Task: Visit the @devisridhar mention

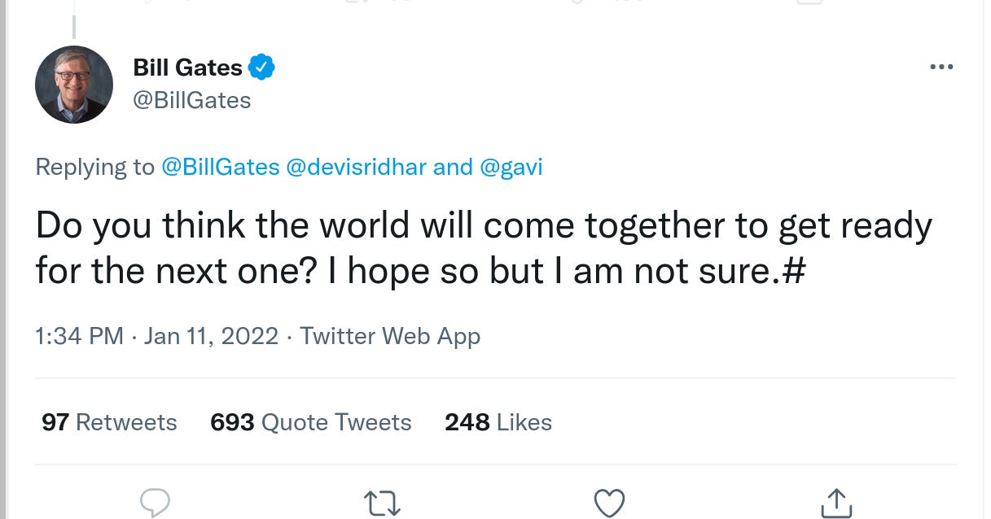Action: pyautogui.click(x=356, y=167)
